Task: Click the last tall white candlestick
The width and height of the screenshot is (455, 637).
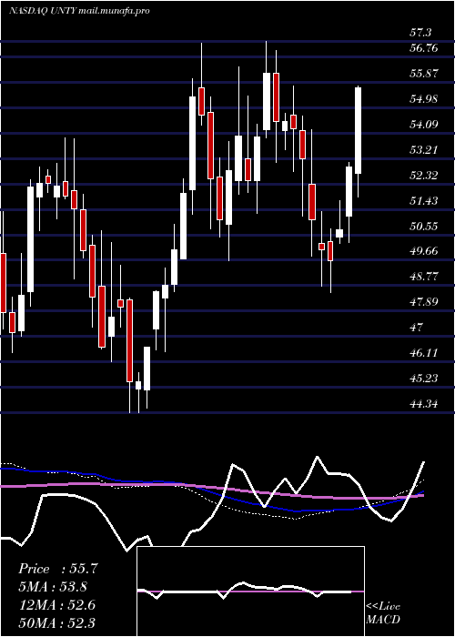Action: click(359, 130)
